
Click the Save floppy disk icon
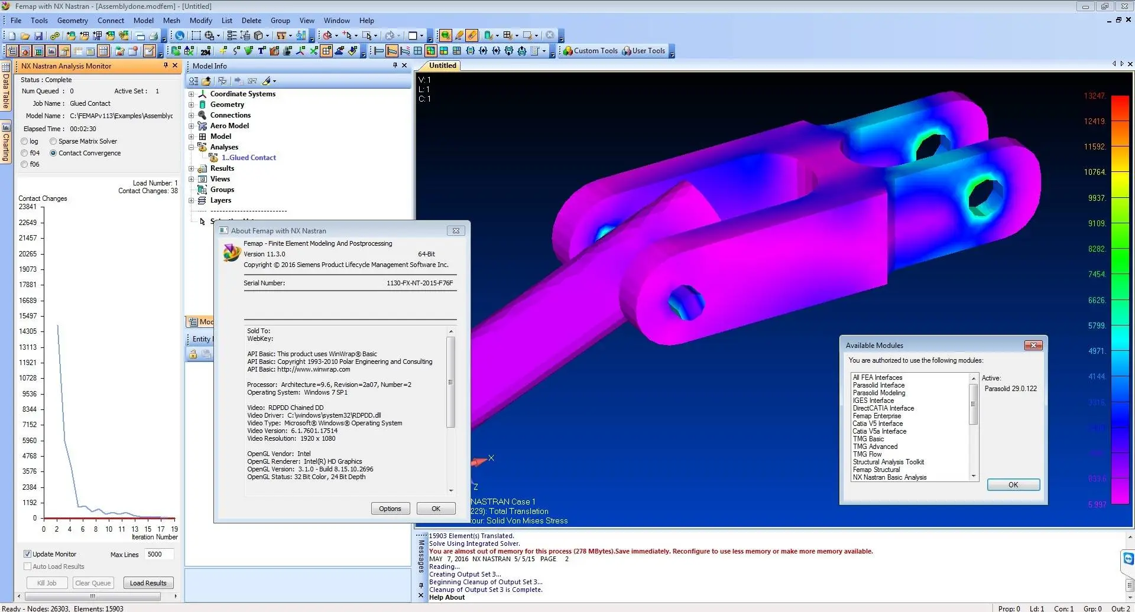[x=38, y=35]
